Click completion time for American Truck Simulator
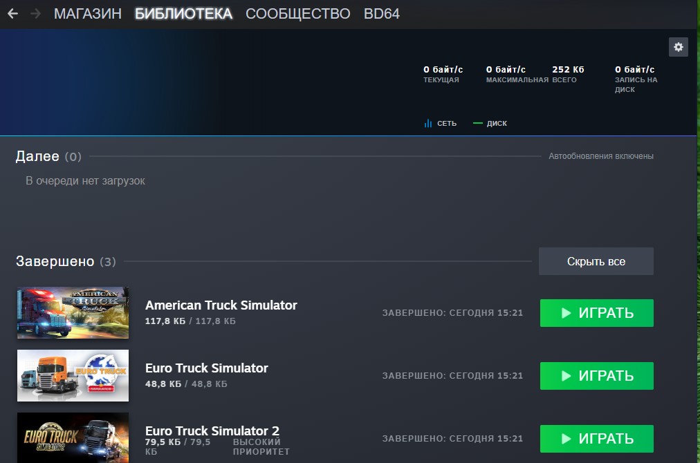The width and height of the screenshot is (700, 463). click(x=452, y=313)
